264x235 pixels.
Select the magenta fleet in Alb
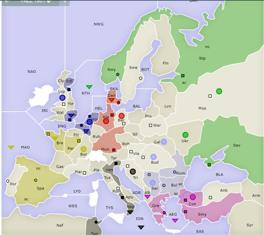click(148, 197)
